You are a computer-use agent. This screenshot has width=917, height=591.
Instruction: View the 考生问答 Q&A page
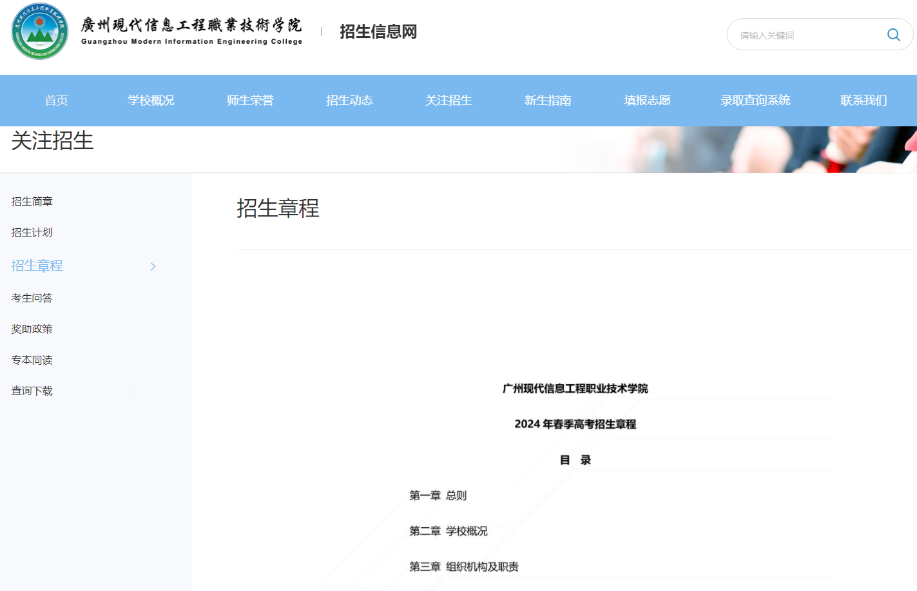pyautogui.click(x=32, y=297)
